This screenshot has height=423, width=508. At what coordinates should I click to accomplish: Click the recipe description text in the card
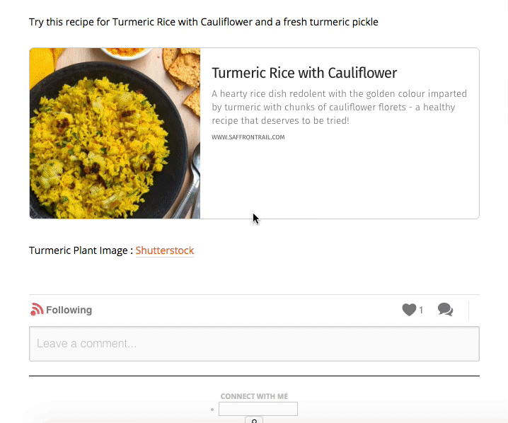tap(338, 107)
